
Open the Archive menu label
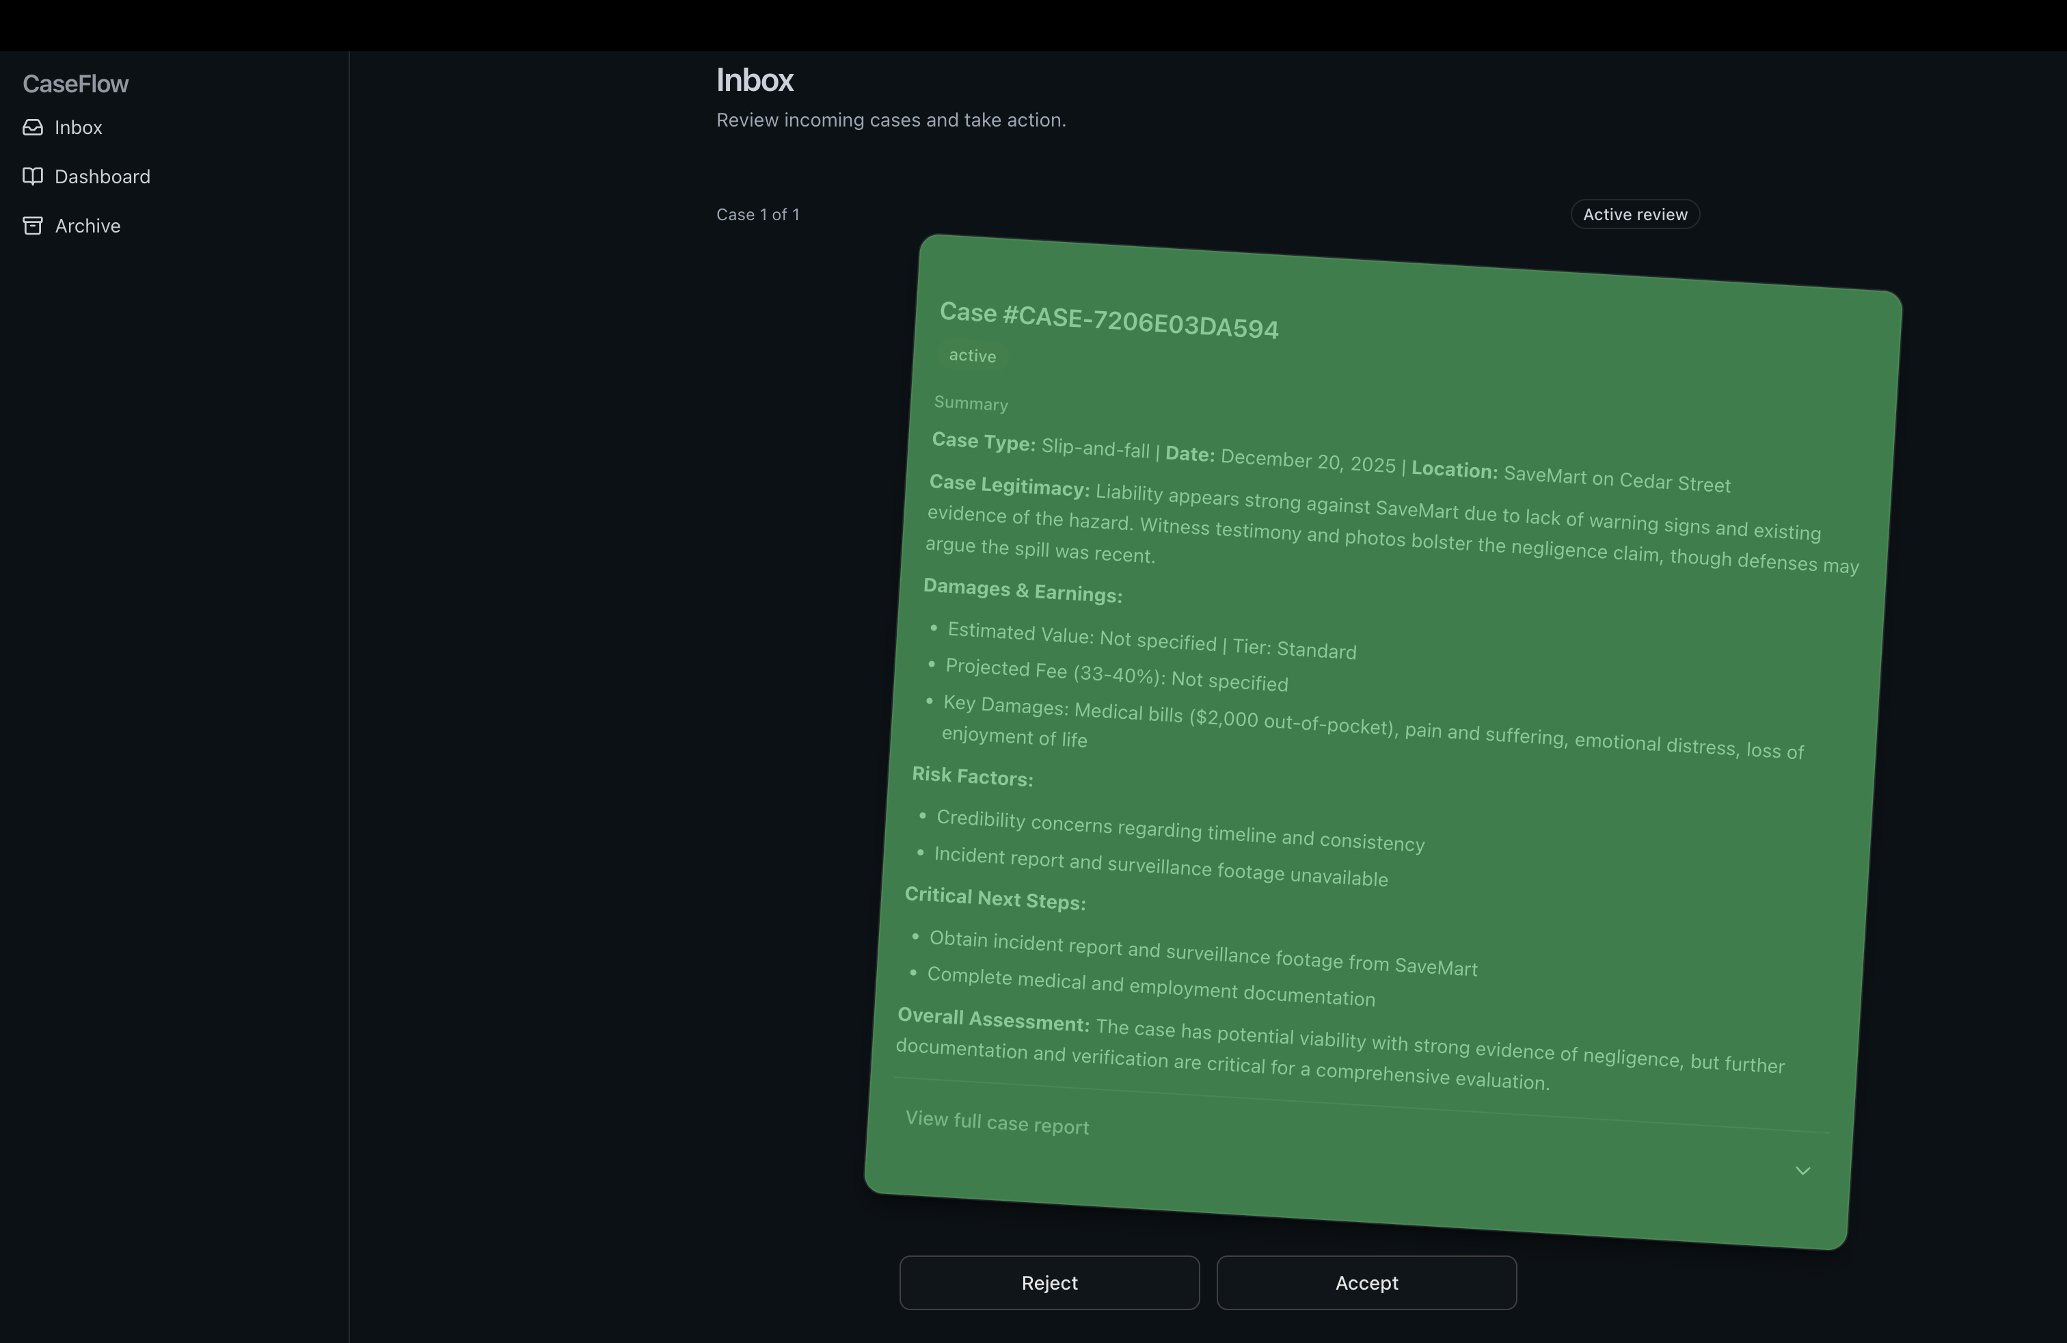click(87, 226)
